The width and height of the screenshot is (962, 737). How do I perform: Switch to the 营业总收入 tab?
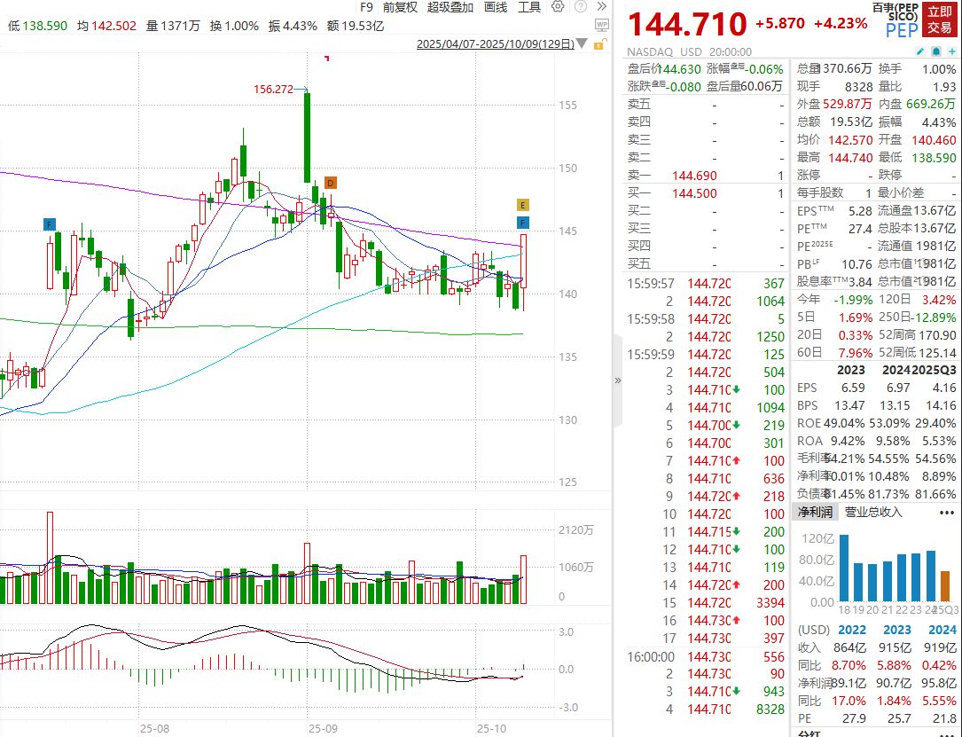tap(873, 512)
